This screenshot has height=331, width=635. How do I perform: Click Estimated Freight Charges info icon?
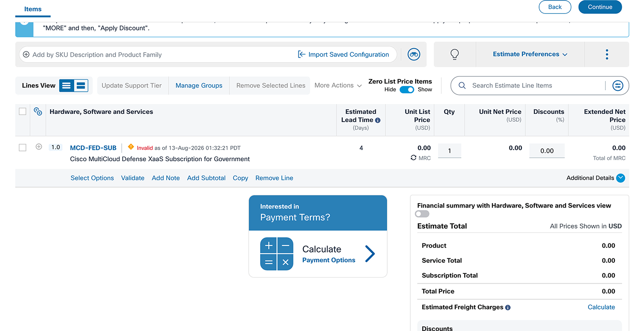(507, 308)
